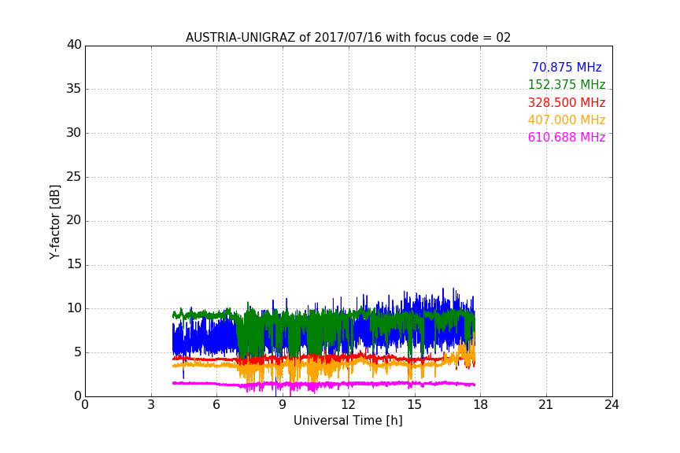Select the red '328.500 MHz' legend label

click(x=567, y=102)
